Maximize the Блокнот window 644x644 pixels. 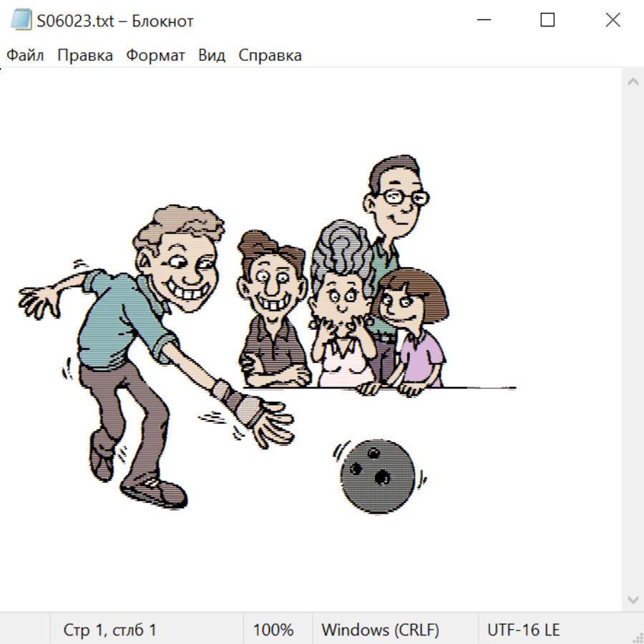click(x=547, y=21)
